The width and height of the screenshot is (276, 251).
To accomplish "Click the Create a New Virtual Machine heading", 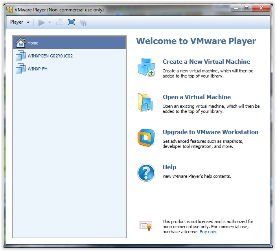I will 206,62.
